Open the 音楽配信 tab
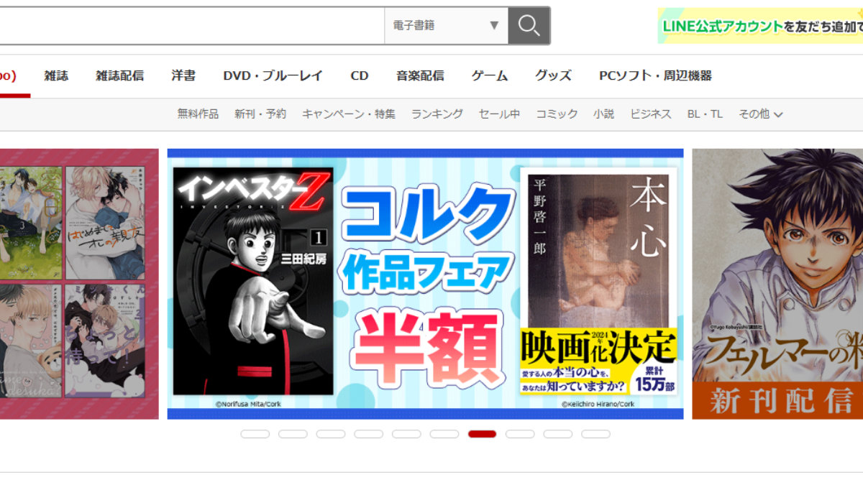Screen dimensions: 863x485 point(420,75)
